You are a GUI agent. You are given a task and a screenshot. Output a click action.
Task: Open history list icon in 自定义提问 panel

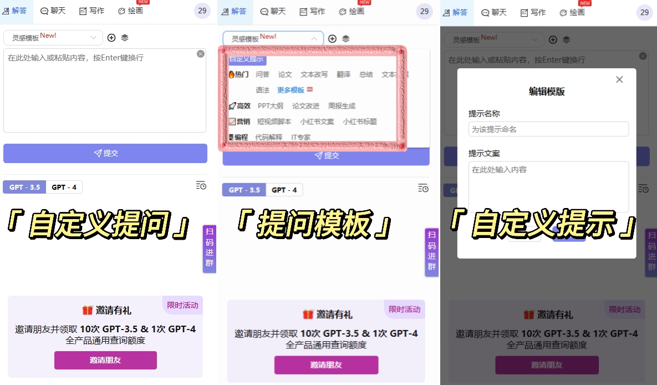pos(201,185)
